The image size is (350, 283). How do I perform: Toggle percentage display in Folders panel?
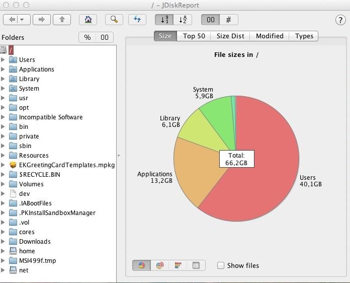point(87,37)
